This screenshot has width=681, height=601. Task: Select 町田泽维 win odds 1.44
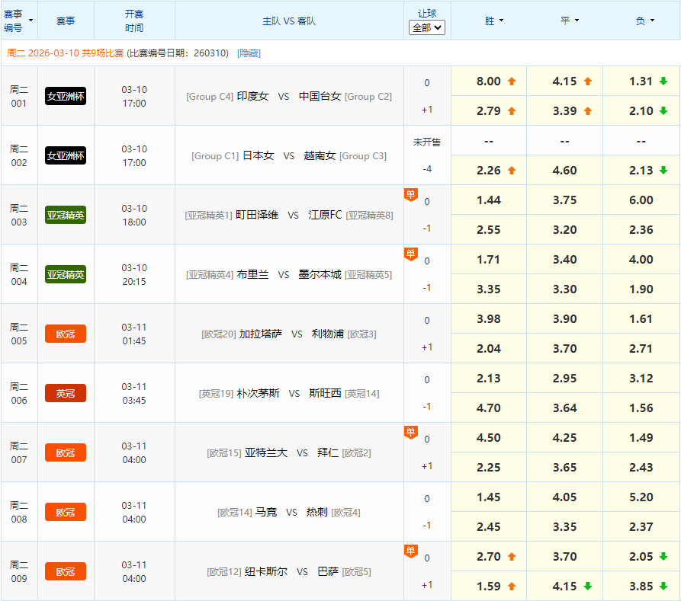[x=489, y=200]
